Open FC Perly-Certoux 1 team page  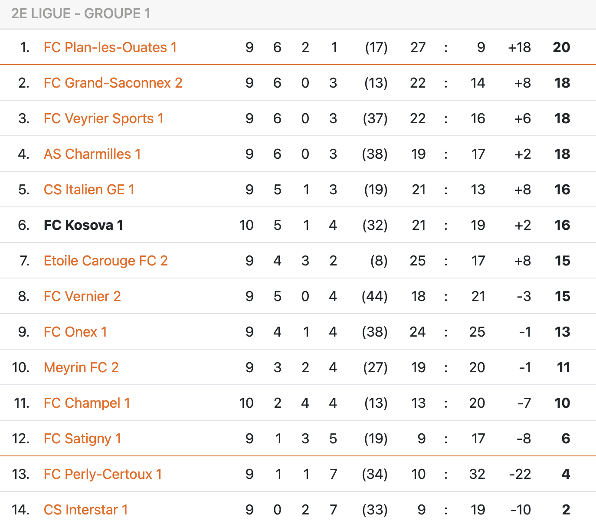(x=102, y=474)
